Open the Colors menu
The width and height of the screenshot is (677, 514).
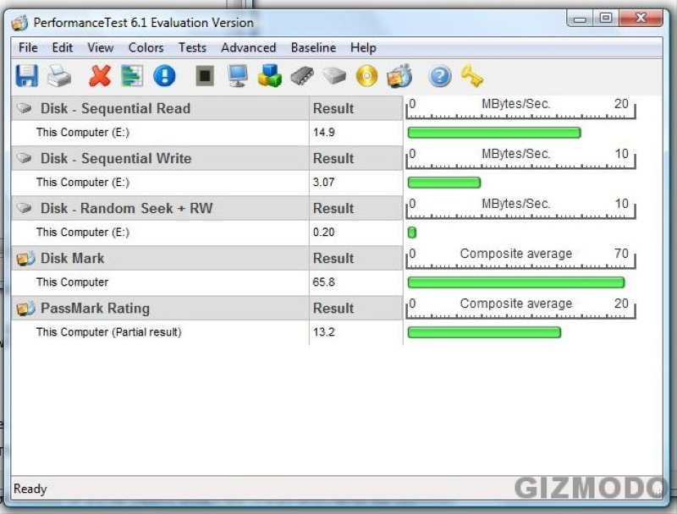(146, 47)
